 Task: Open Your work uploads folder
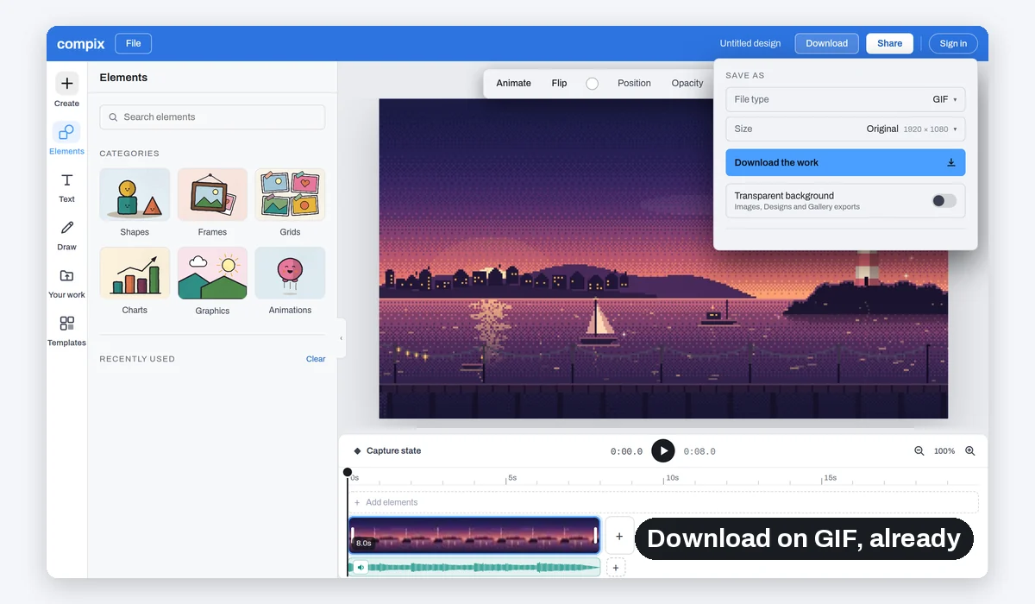(66, 283)
